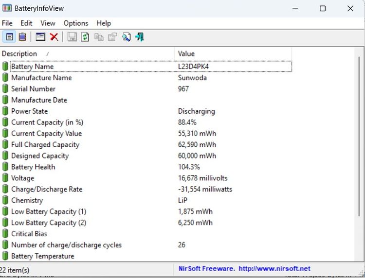Select the Current Capacity (in %) row
The height and width of the screenshot is (278, 365).
[146, 122]
